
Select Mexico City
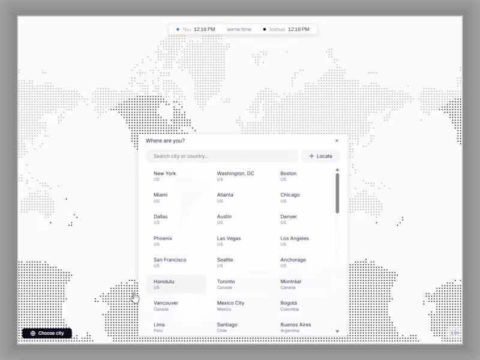tap(239, 305)
